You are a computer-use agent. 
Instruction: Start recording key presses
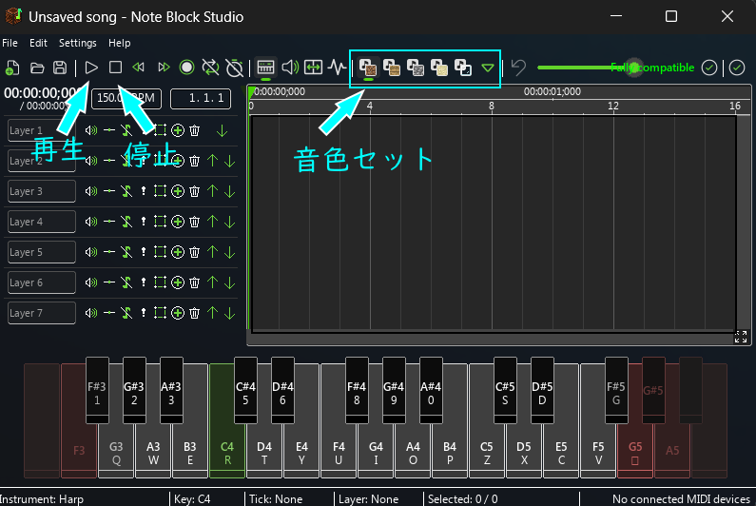point(186,67)
